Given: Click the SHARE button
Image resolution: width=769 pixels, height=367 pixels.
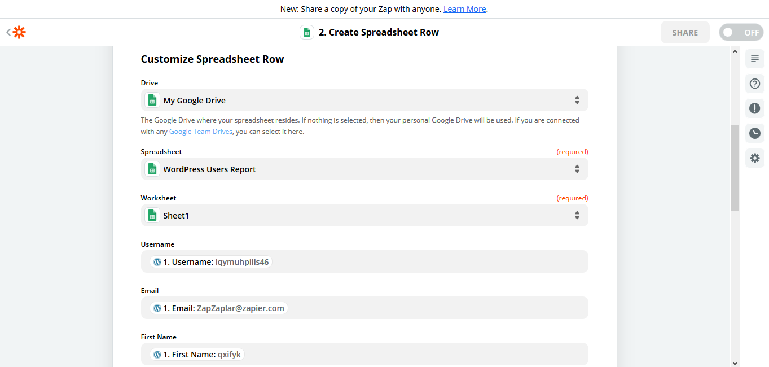Looking at the screenshot, I should coord(685,32).
